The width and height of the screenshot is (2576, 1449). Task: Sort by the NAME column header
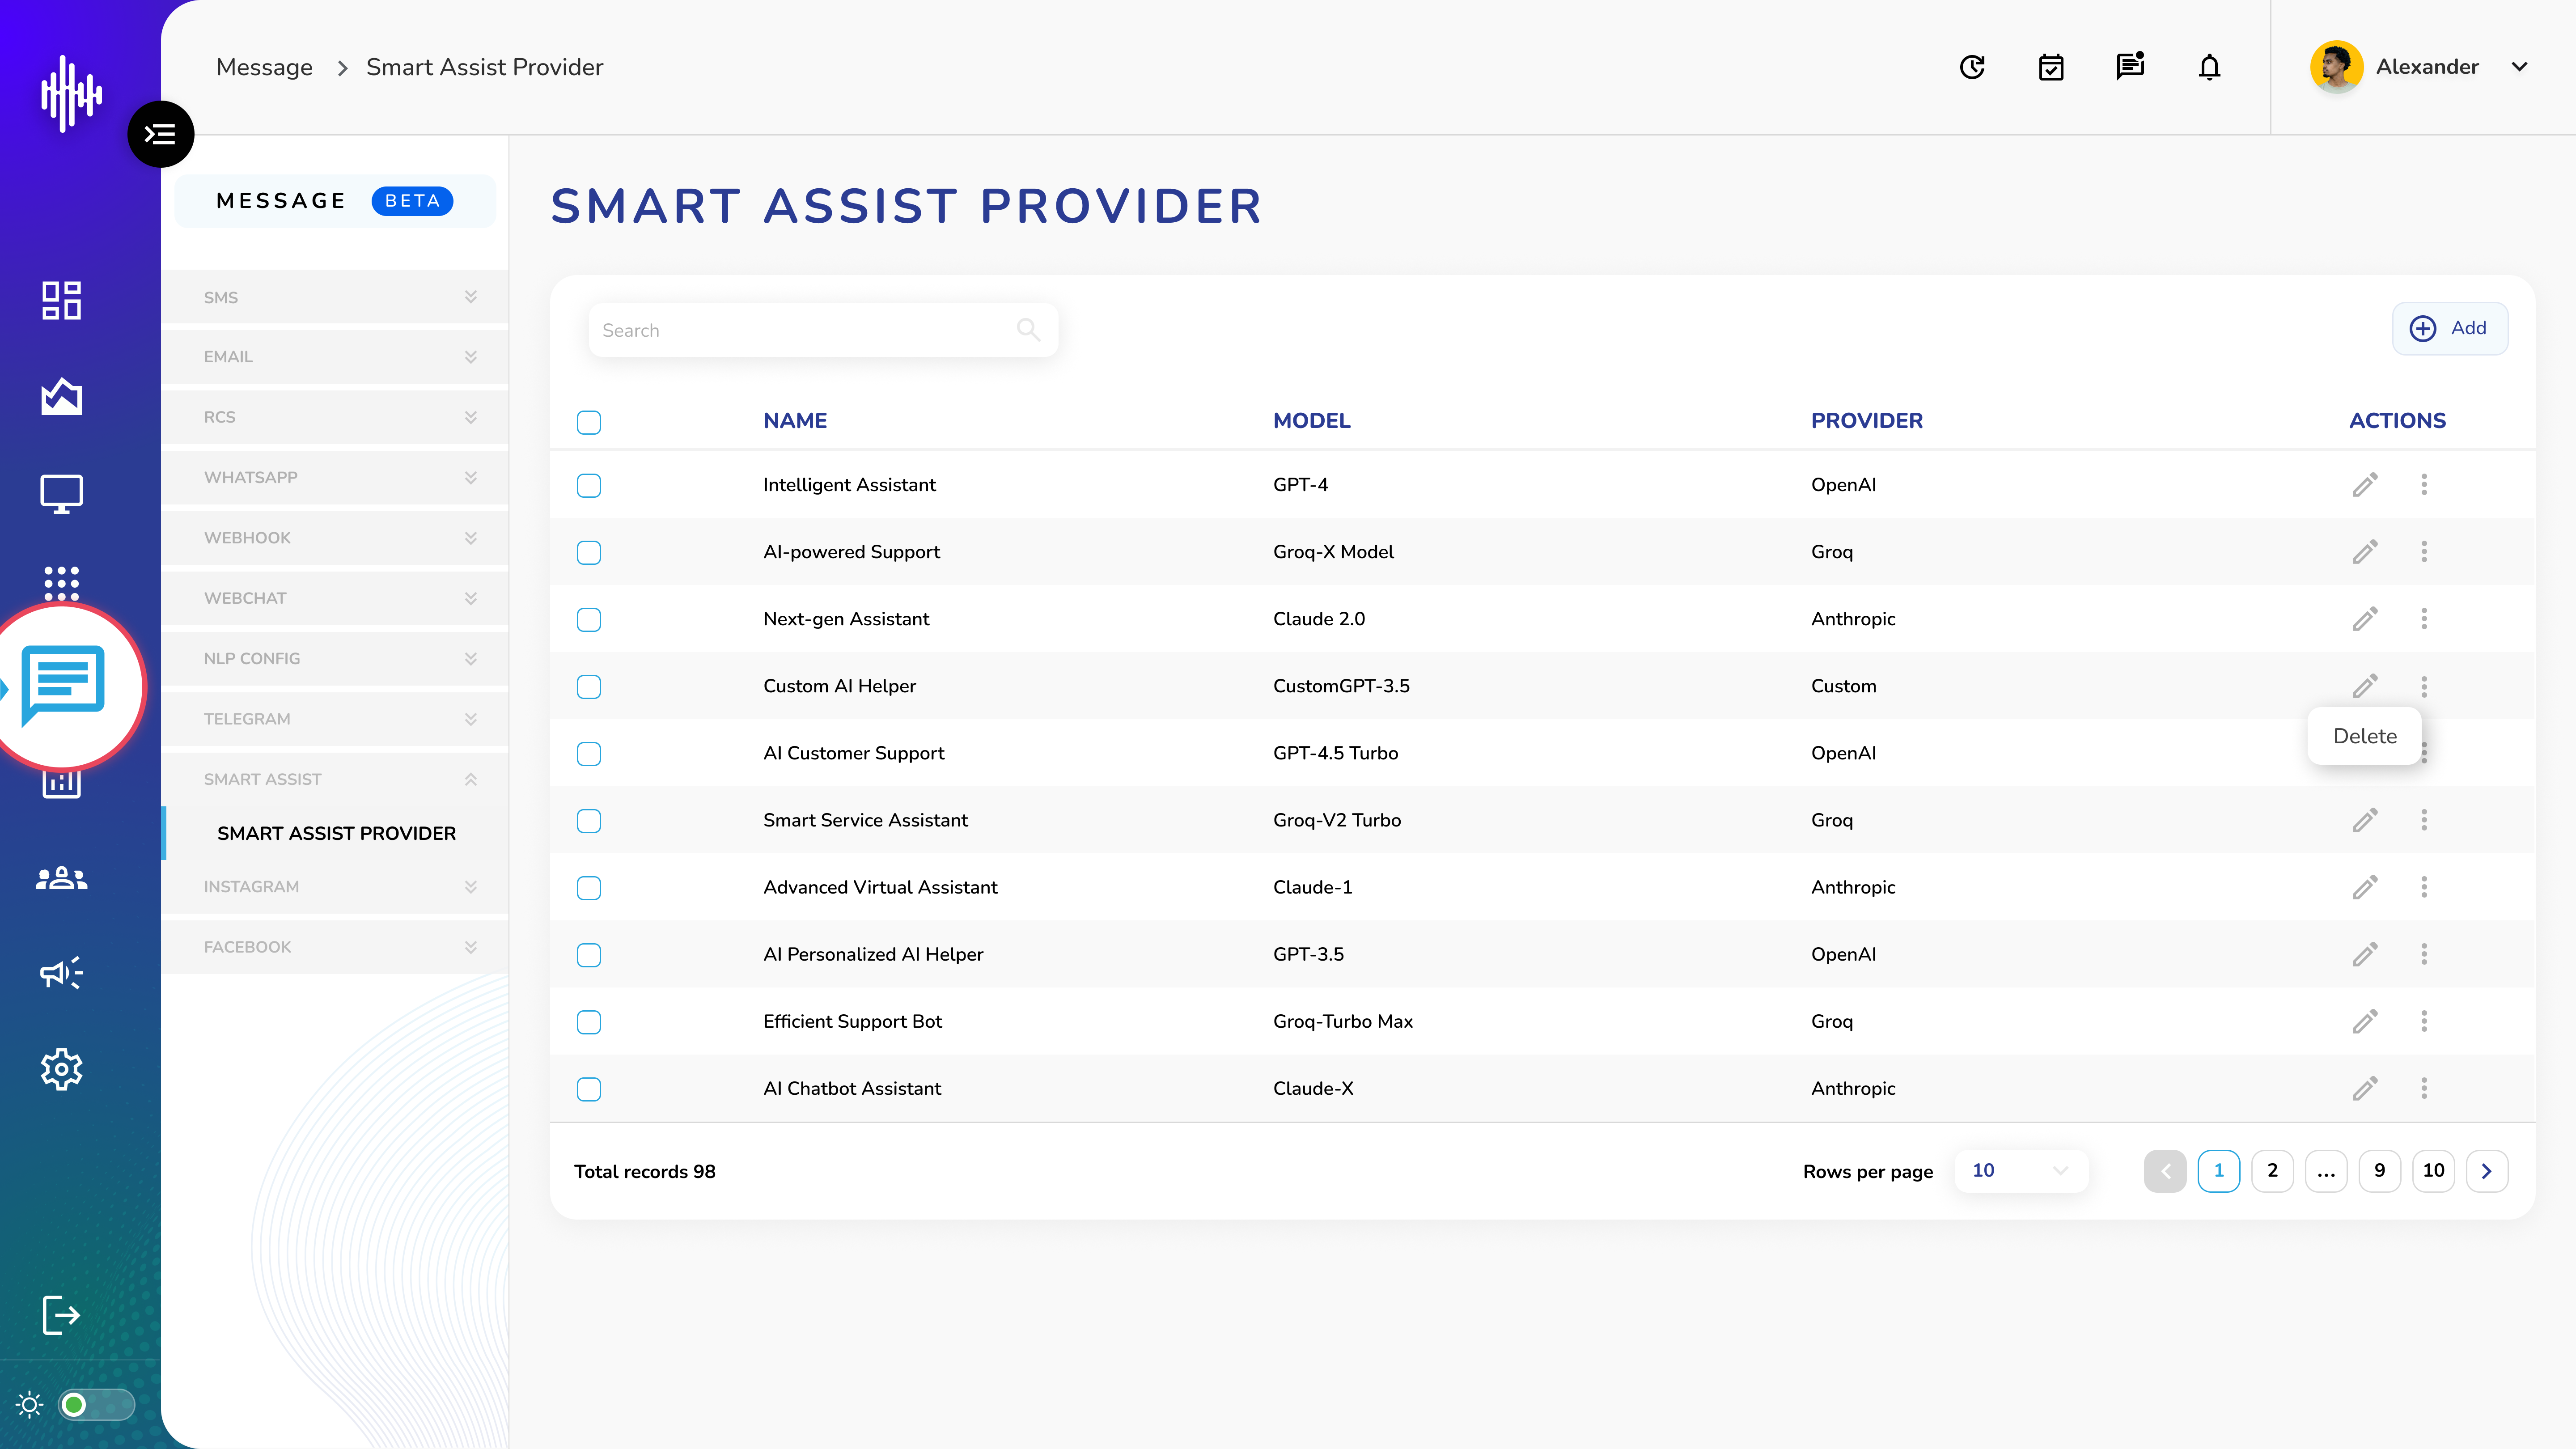point(795,421)
